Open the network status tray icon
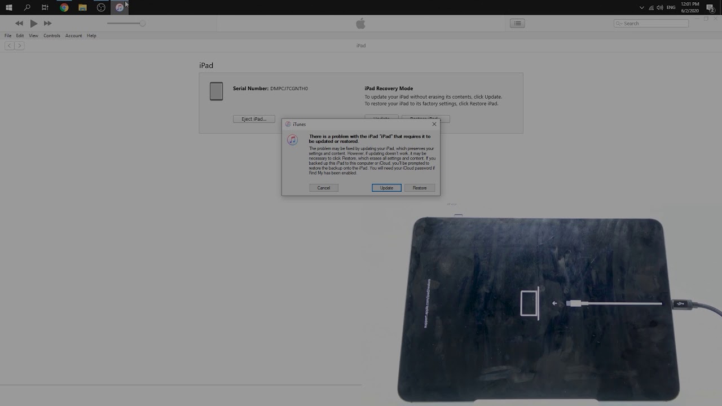 coord(651,7)
